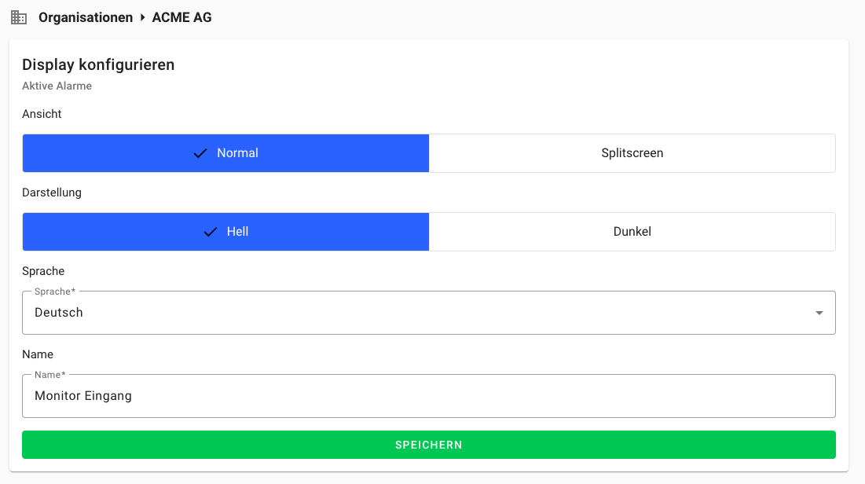Click the breadcrumb arrow separator icon

click(x=143, y=17)
